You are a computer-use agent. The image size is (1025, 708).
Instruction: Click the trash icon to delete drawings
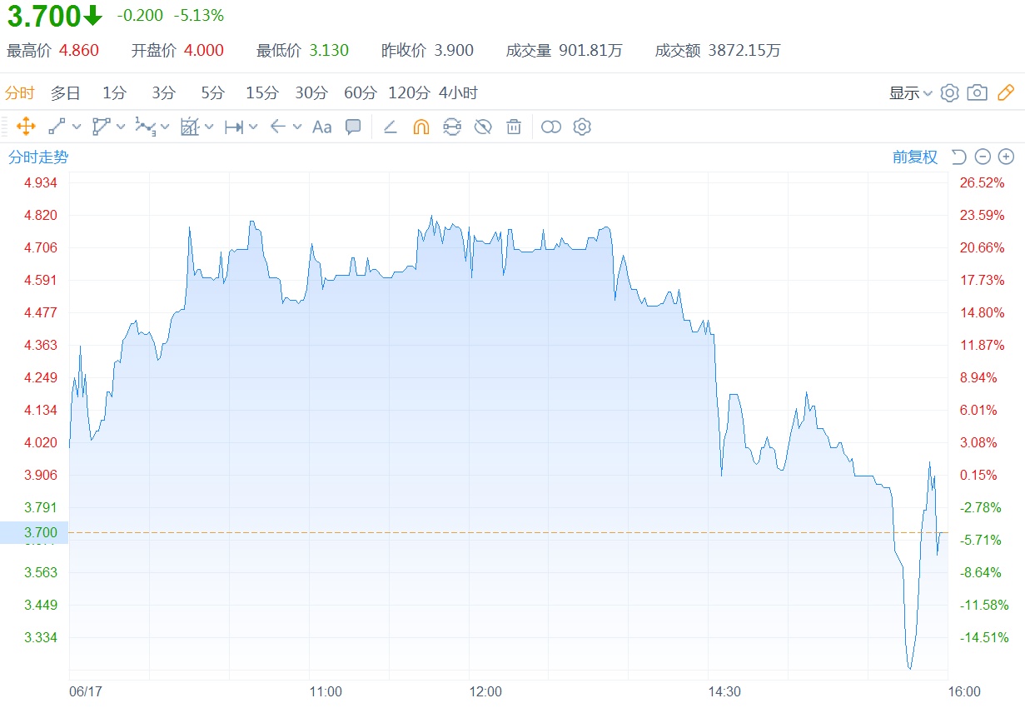tap(514, 127)
